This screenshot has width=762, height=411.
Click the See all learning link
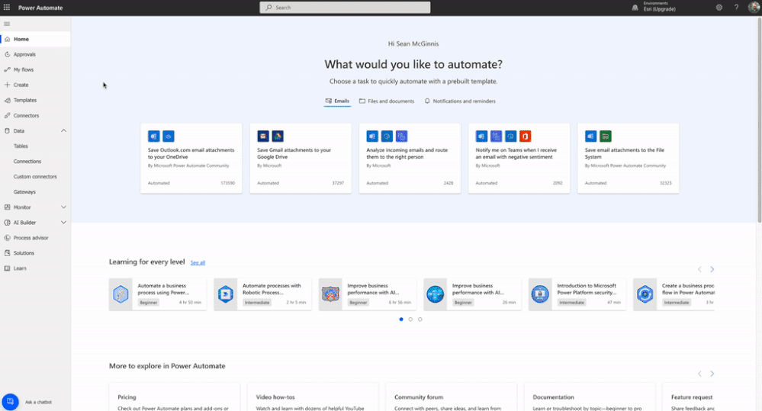[198, 263]
